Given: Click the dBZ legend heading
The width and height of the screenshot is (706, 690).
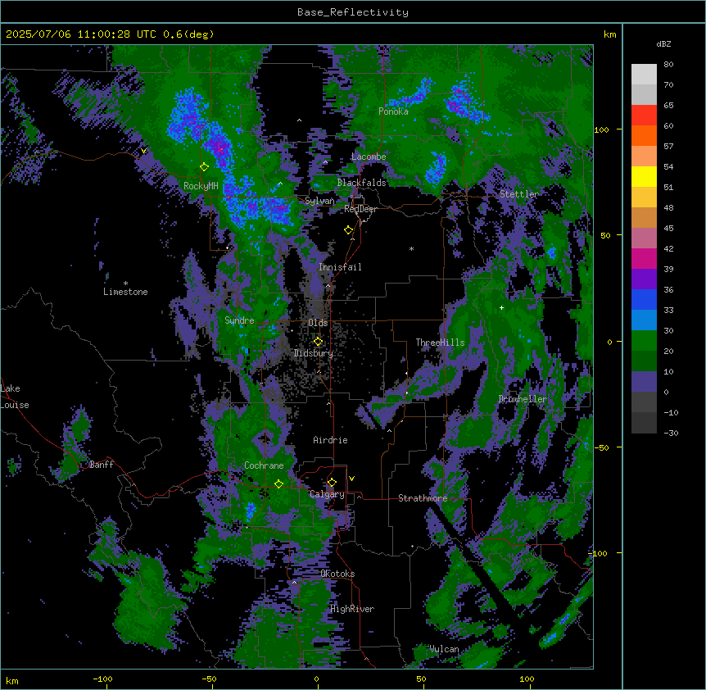Looking at the screenshot, I should pos(663,43).
